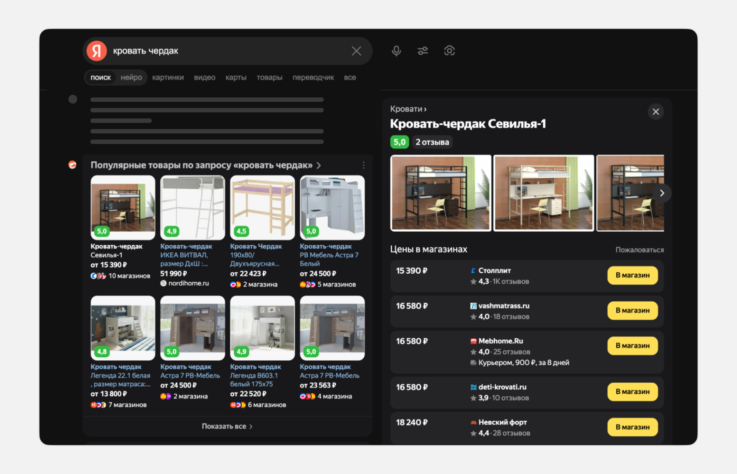Switch to the картинки tab

click(x=168, y=78)
